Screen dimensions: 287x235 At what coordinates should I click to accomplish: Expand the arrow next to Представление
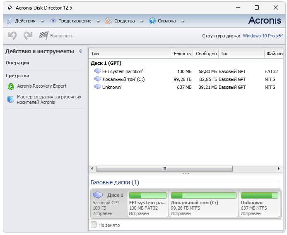click(x=98, y=21)
